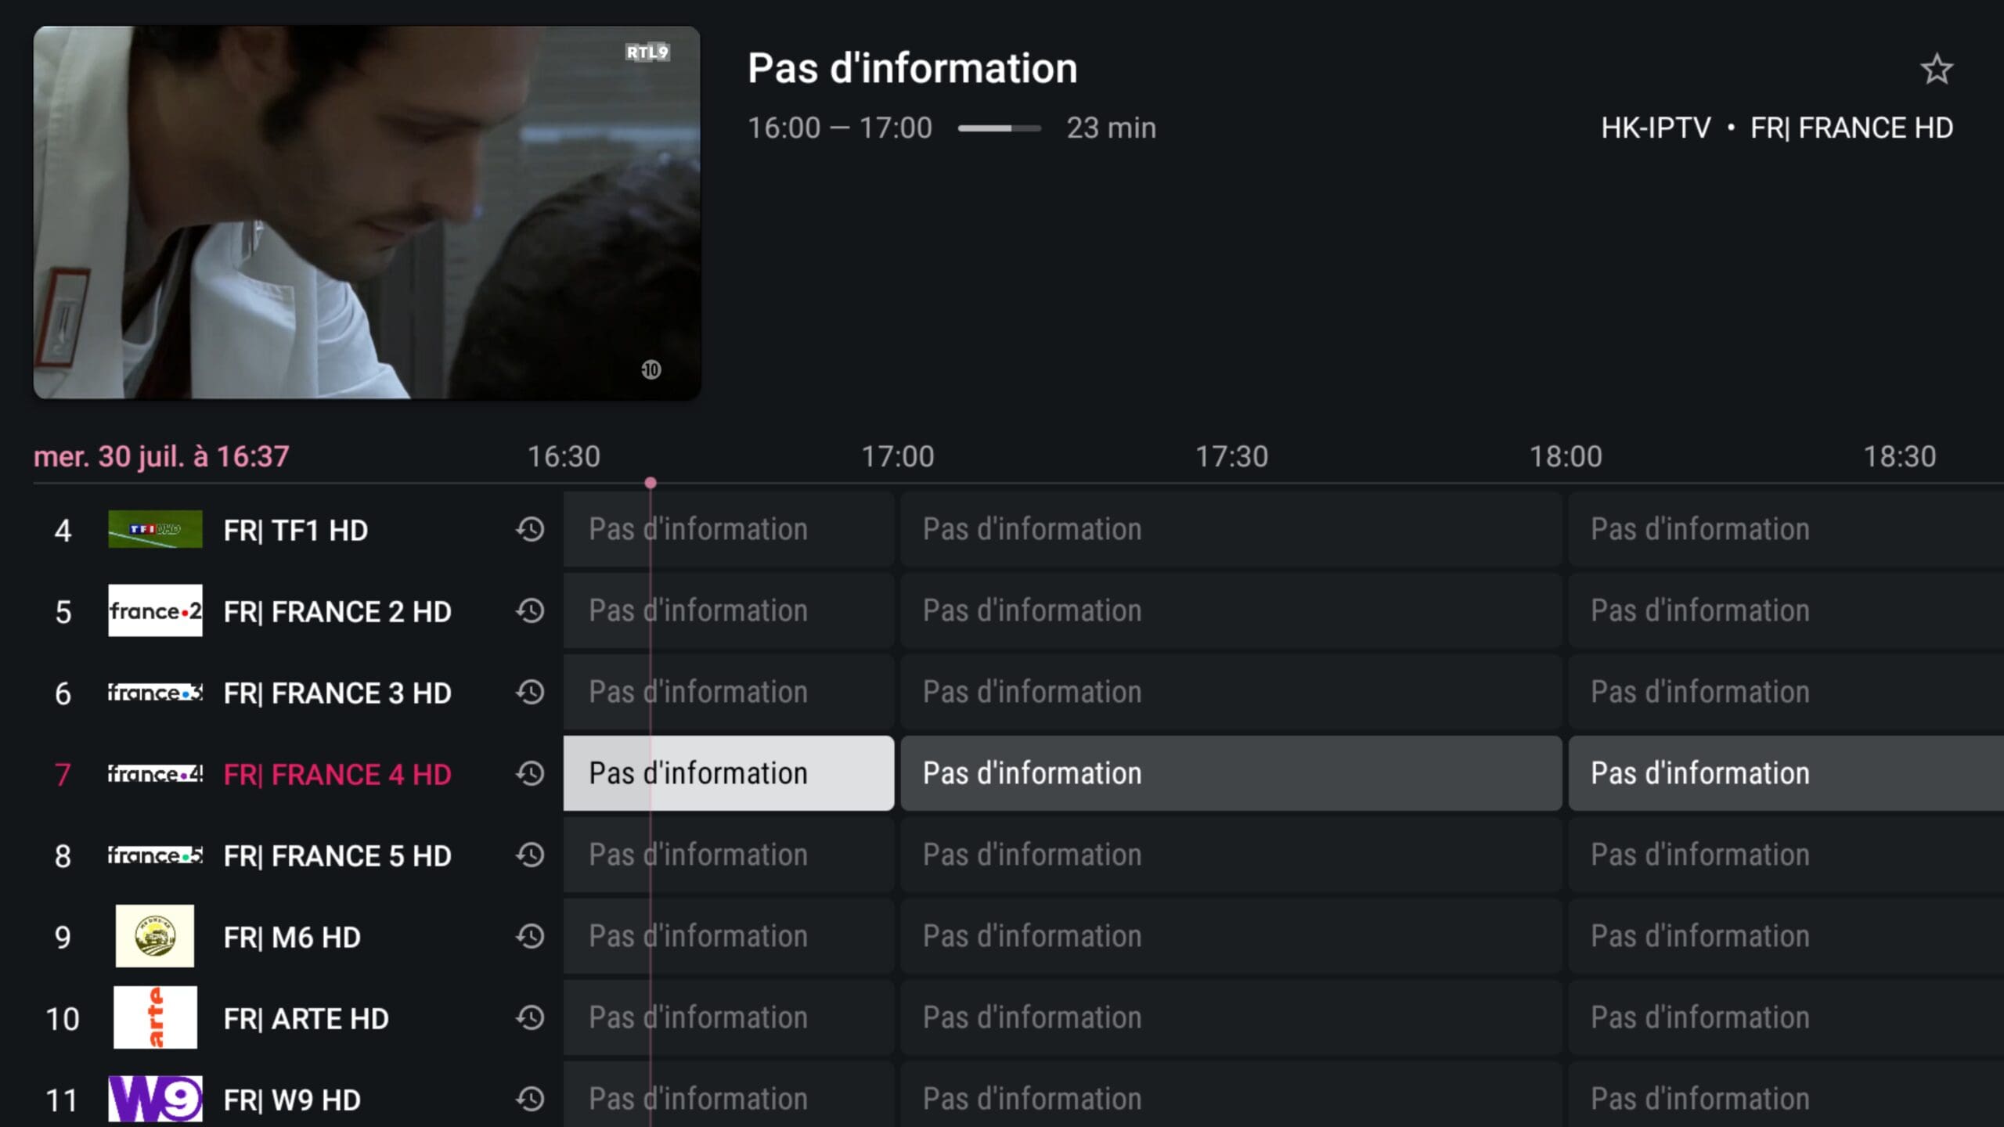This screenshot has height=1127, width=2004.
Task: Select the FR| W9 HD channel name
Action: pos(292,1100)
